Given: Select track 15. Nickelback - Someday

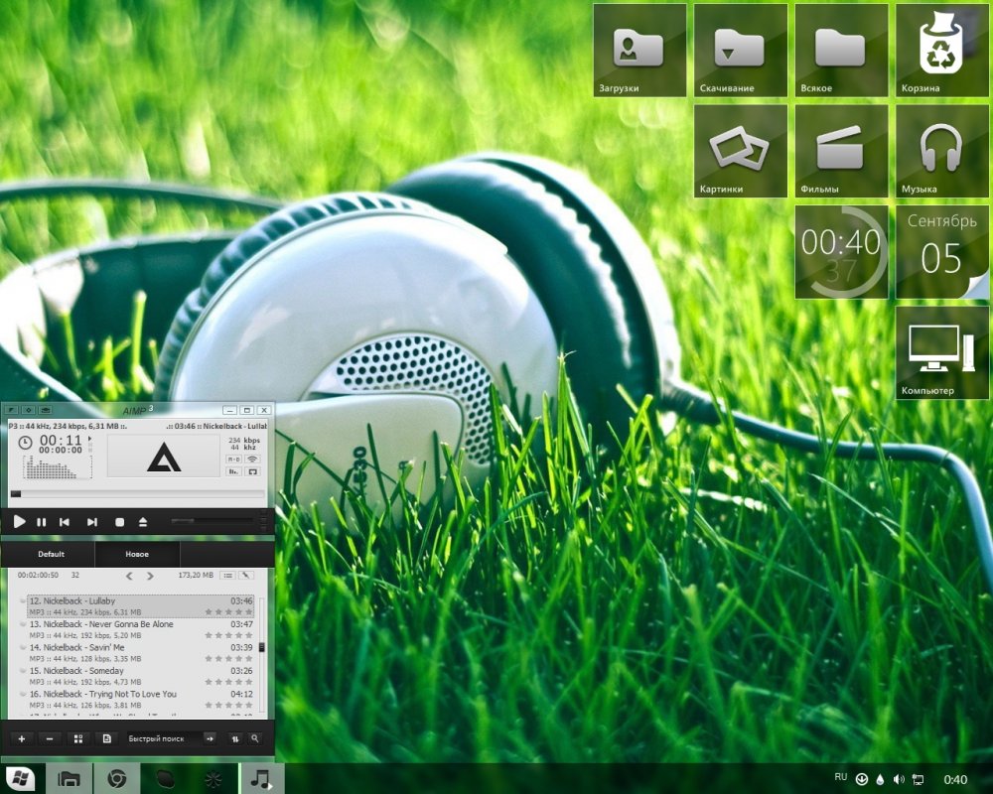Looking at the screenshot, I should pos(141,676).
